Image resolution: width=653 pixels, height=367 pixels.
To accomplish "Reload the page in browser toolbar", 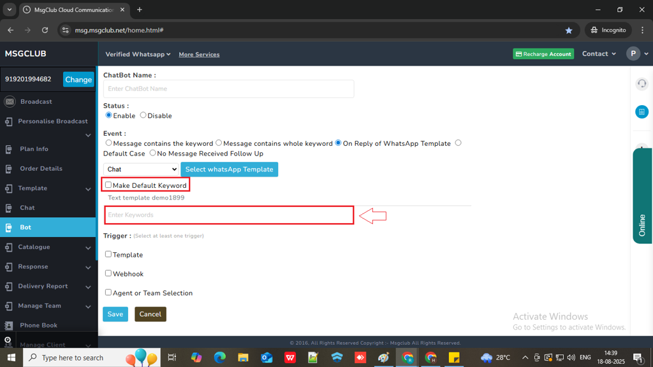I will [x=45, y=30].
